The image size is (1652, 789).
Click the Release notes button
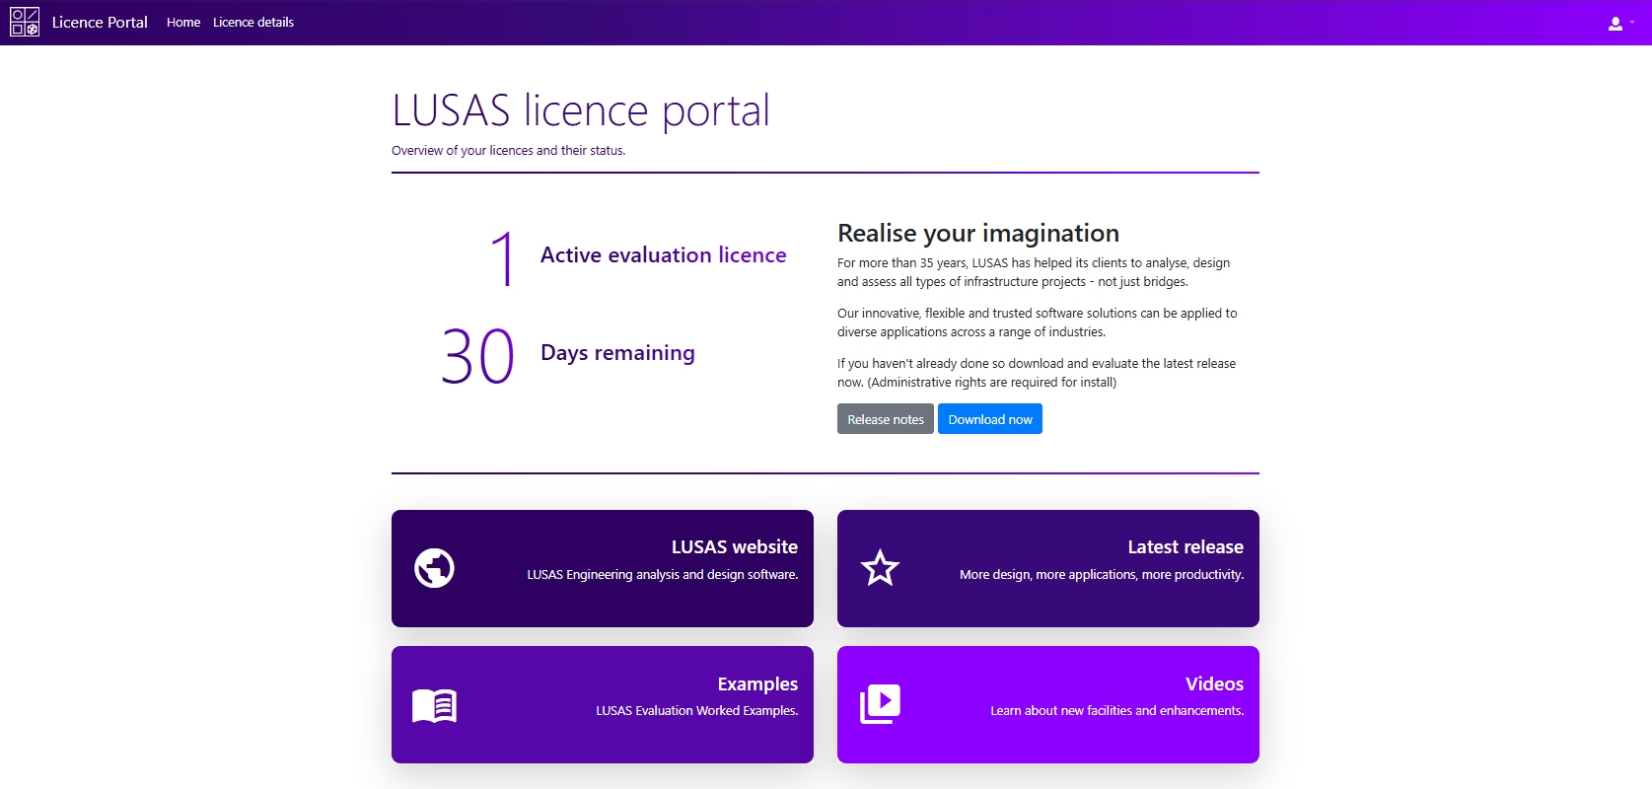tap(886, 419)
